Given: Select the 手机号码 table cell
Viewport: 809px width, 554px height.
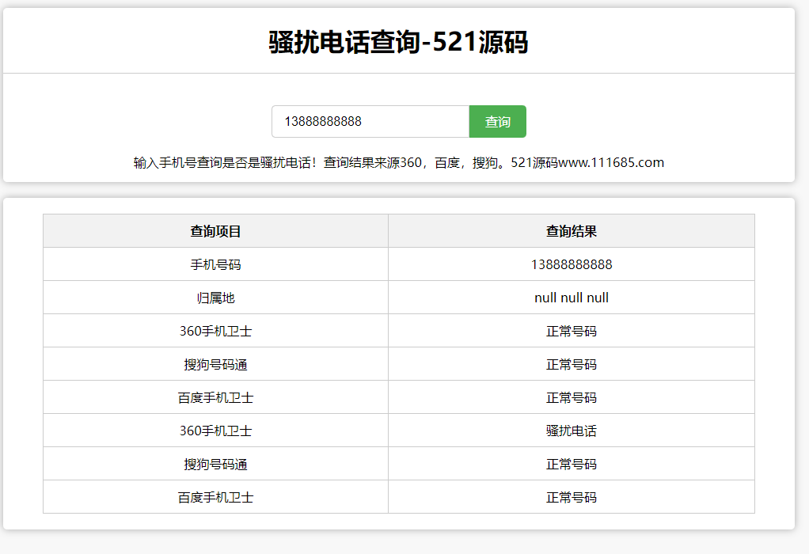Looking at the screenshot, I should (x=215, y=264).
